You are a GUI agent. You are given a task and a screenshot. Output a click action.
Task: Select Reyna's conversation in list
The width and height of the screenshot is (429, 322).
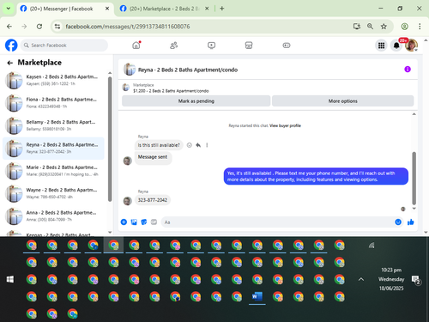[53, 148]
